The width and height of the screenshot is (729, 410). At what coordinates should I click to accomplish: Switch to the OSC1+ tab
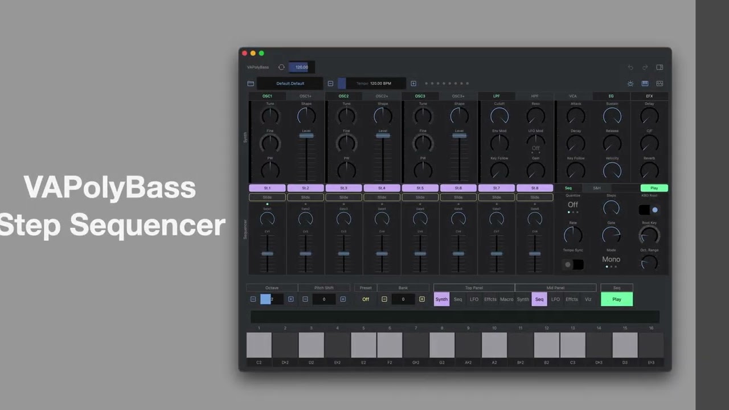(305, 96)
